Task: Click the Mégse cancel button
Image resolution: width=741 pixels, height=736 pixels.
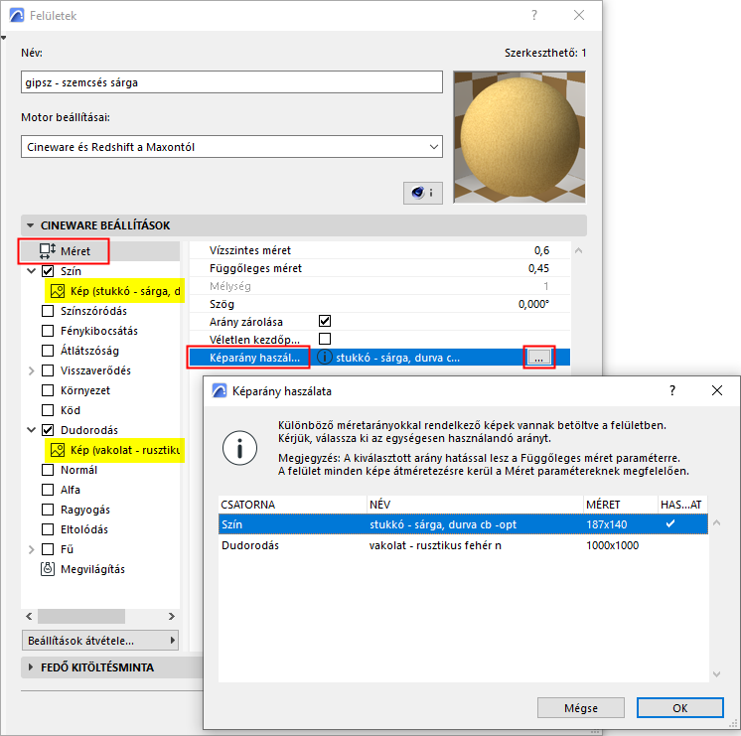Action: pos(581,707)
